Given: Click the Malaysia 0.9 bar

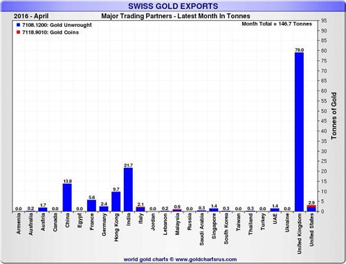Looking at the screenshot, I should click(x=177, y=210).
